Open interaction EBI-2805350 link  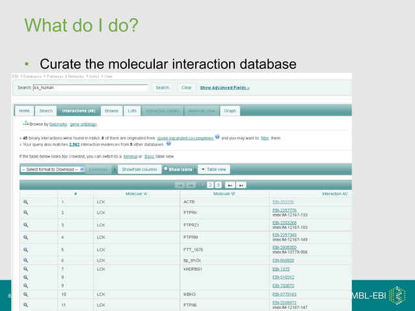coord(284,247)
